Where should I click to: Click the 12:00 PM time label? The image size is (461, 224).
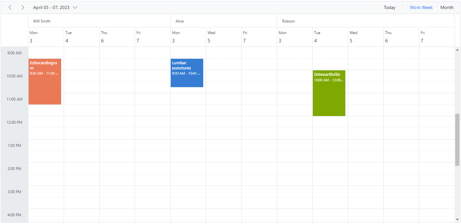point(14,122)
